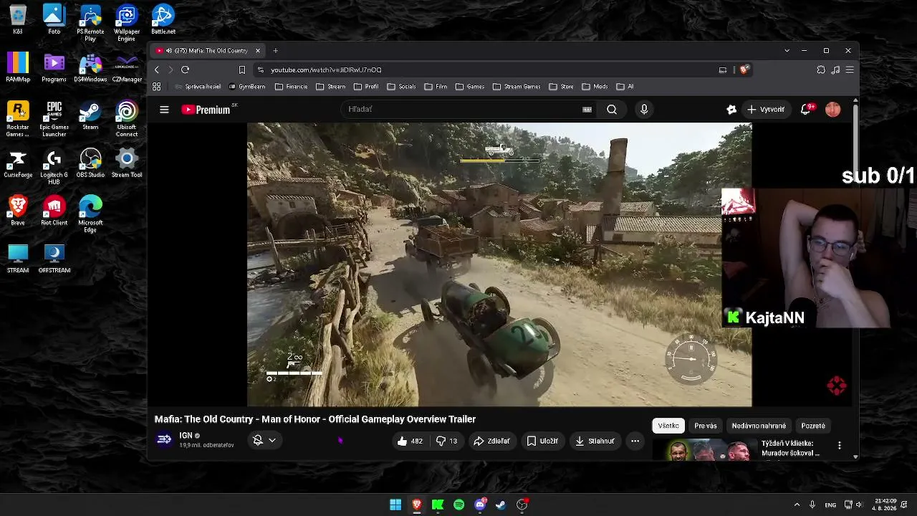Viewport: 917px width, 516px height.
Task: Open more actions three-dot menu under video
Action: pyautogui.click(x=635, y=441)
